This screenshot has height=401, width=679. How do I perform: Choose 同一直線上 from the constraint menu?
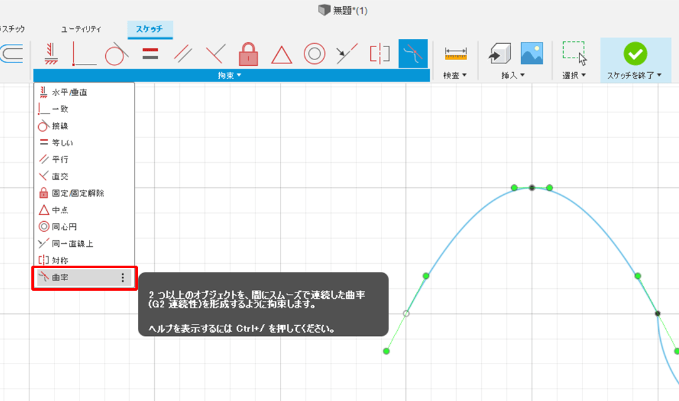tap(84, 243)
